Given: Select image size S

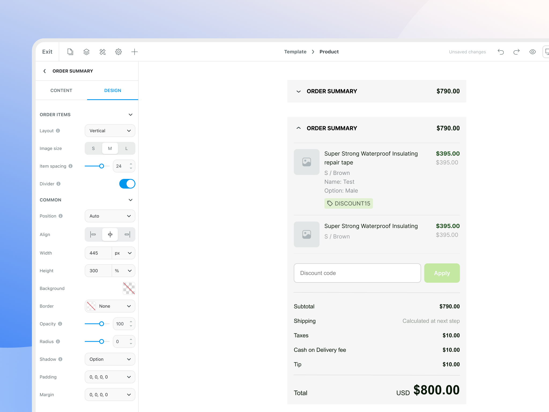Looking at the screenshot, I should (93, 148).
